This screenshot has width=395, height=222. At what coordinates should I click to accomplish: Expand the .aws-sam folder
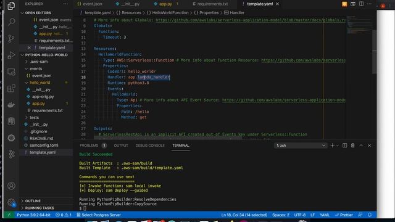tap(38, 62)
